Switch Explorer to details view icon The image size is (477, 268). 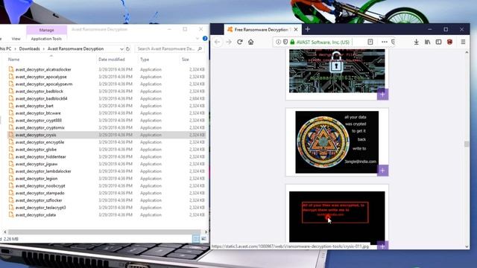point(196,239)
